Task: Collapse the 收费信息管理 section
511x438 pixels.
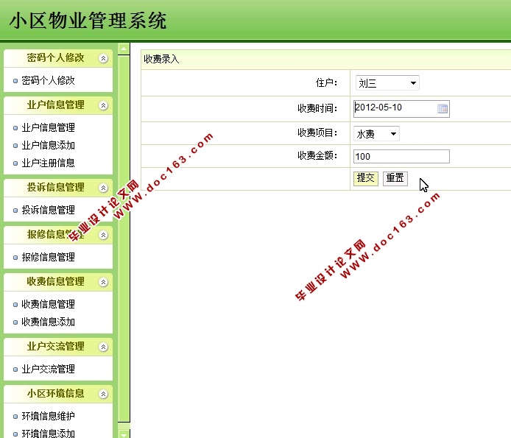Action: [103, 282]
